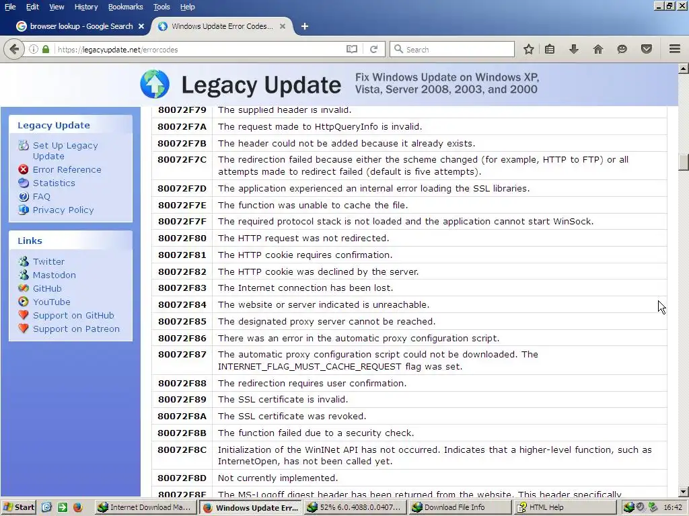
Task: Select error code 80072F7D text
Action: tap(182, 188)
